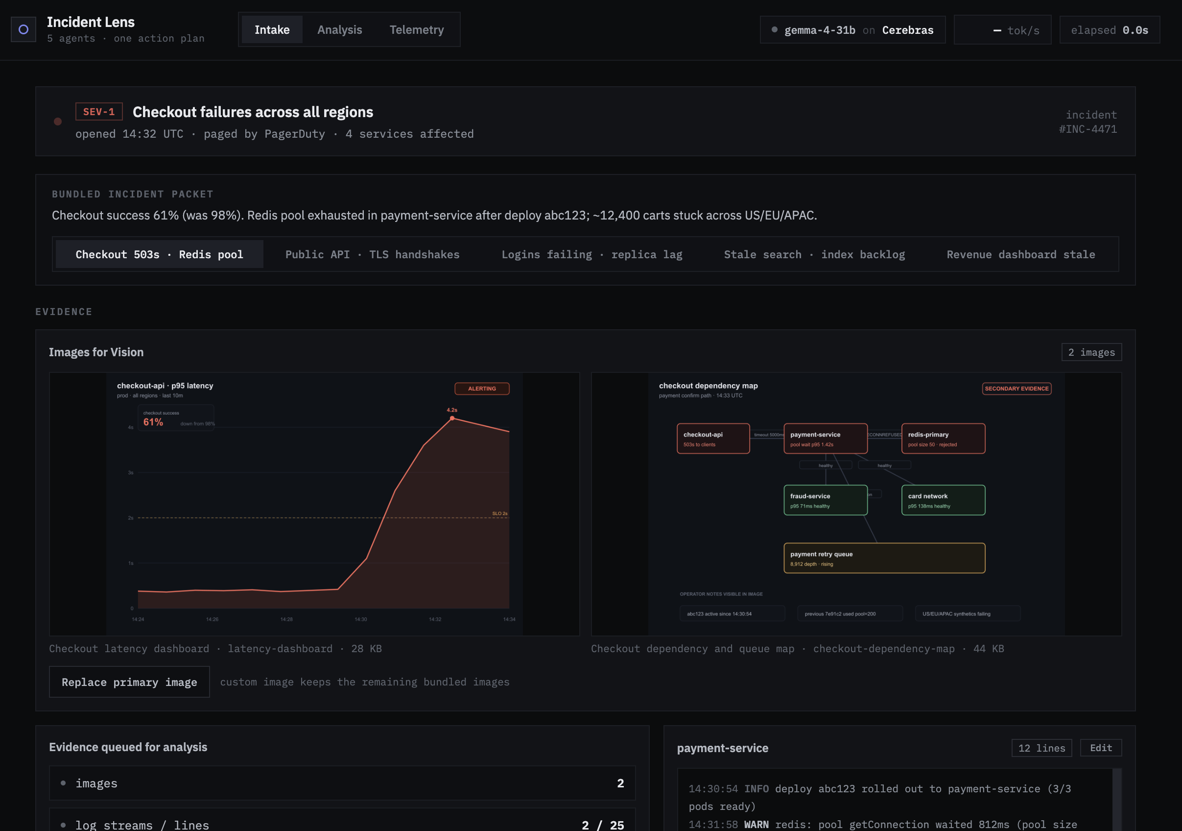The height and width of the screenshot is (831, 1182).
Task: Click the 2 images count badge
Action: pos(1091,352)
